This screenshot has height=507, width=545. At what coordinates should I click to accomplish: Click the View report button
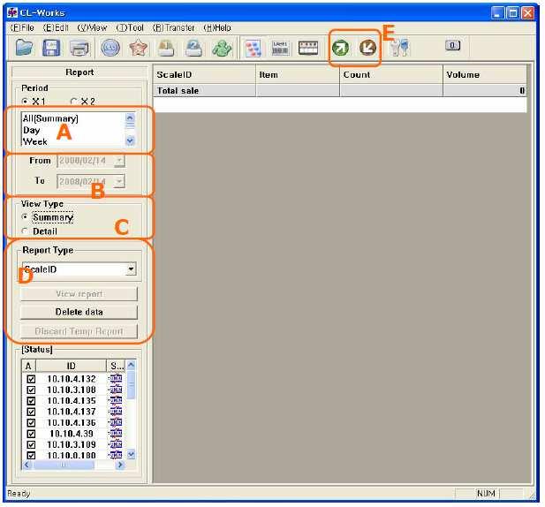79,294
